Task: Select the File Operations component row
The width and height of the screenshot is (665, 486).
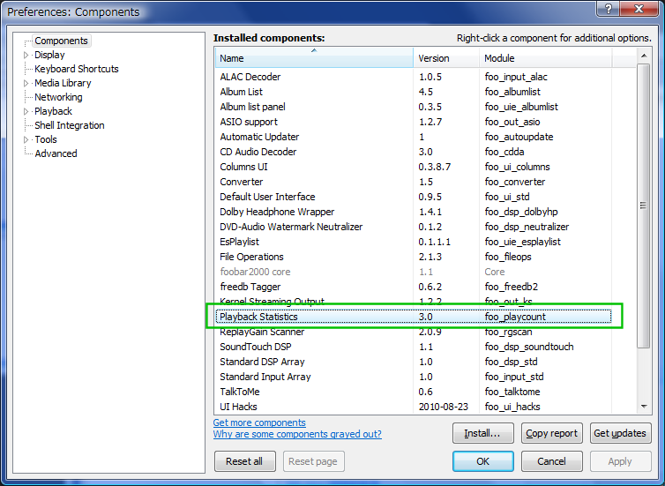Action: tap(414, 257)
